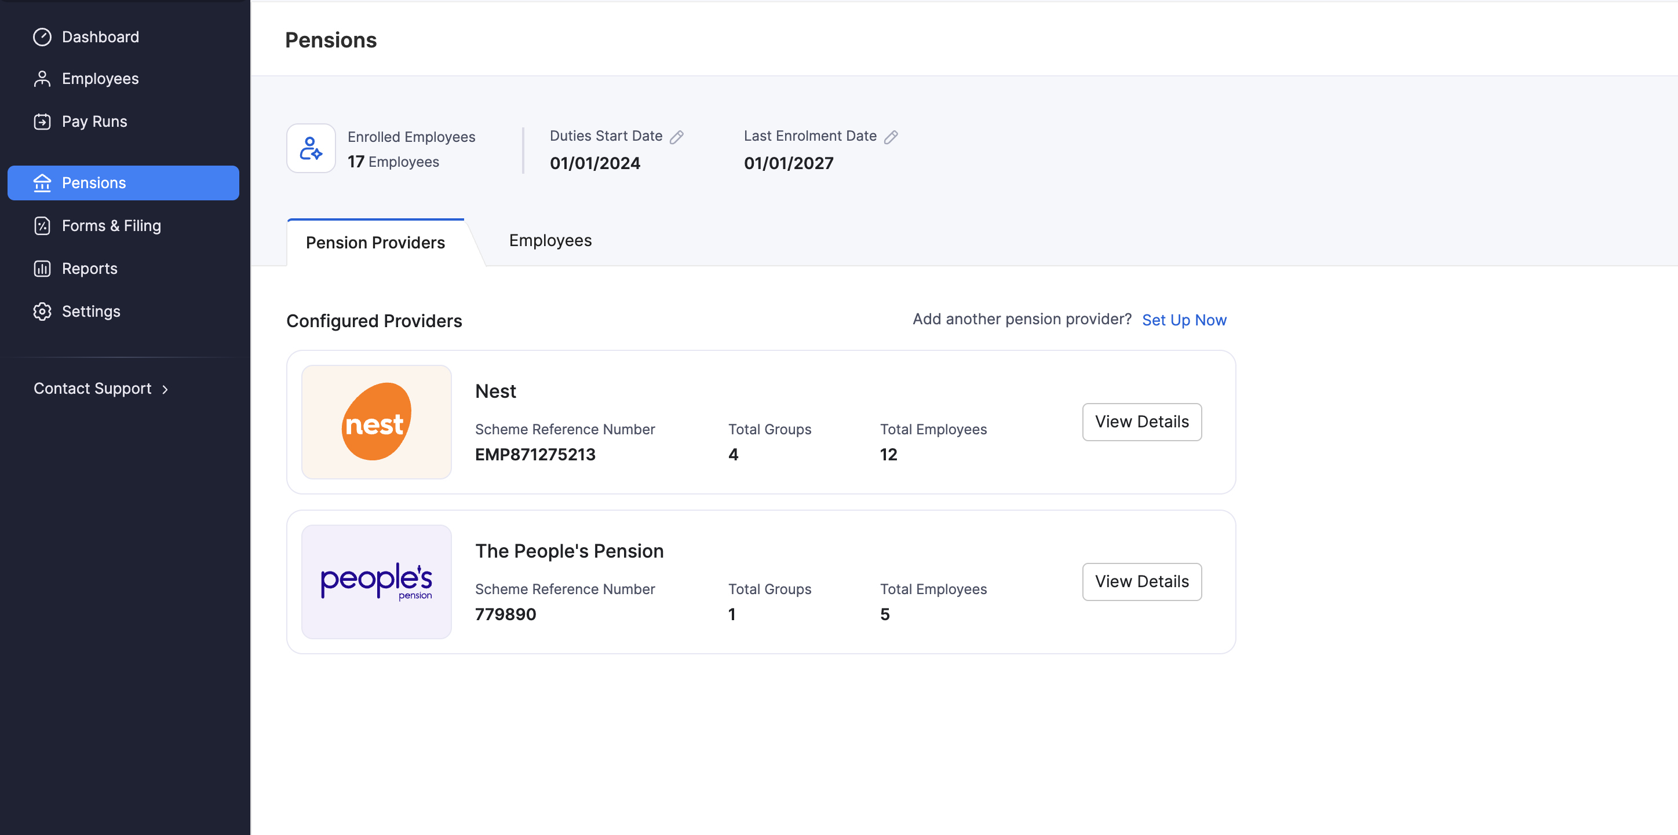This screenshot has width=1678, height=835.
Task: View Details for Nest provider
Action: (1142, 422)
